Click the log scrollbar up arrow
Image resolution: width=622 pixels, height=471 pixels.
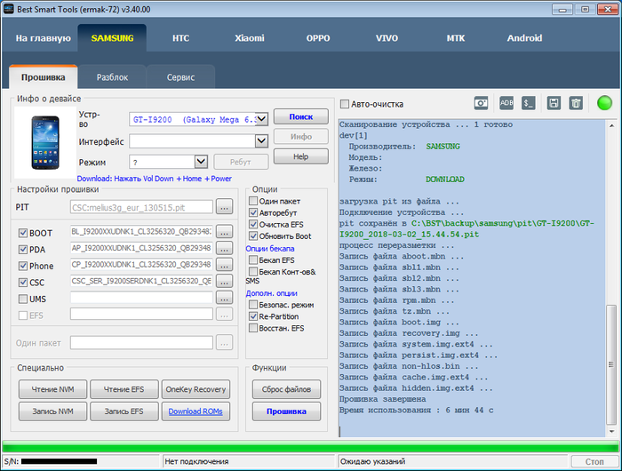tap(611, 126)
